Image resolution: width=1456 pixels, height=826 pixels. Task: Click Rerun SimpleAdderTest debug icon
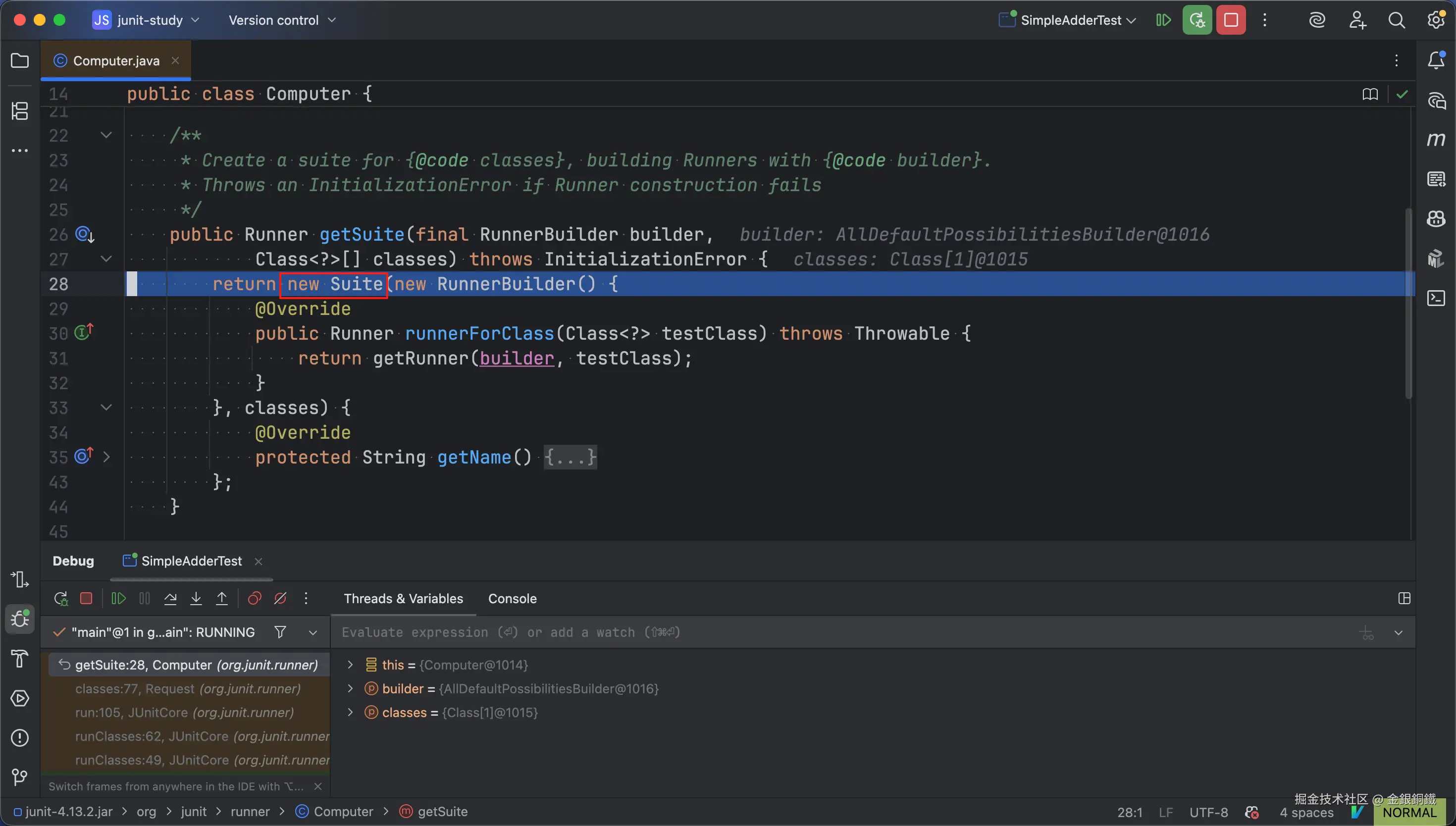[61, 599]
